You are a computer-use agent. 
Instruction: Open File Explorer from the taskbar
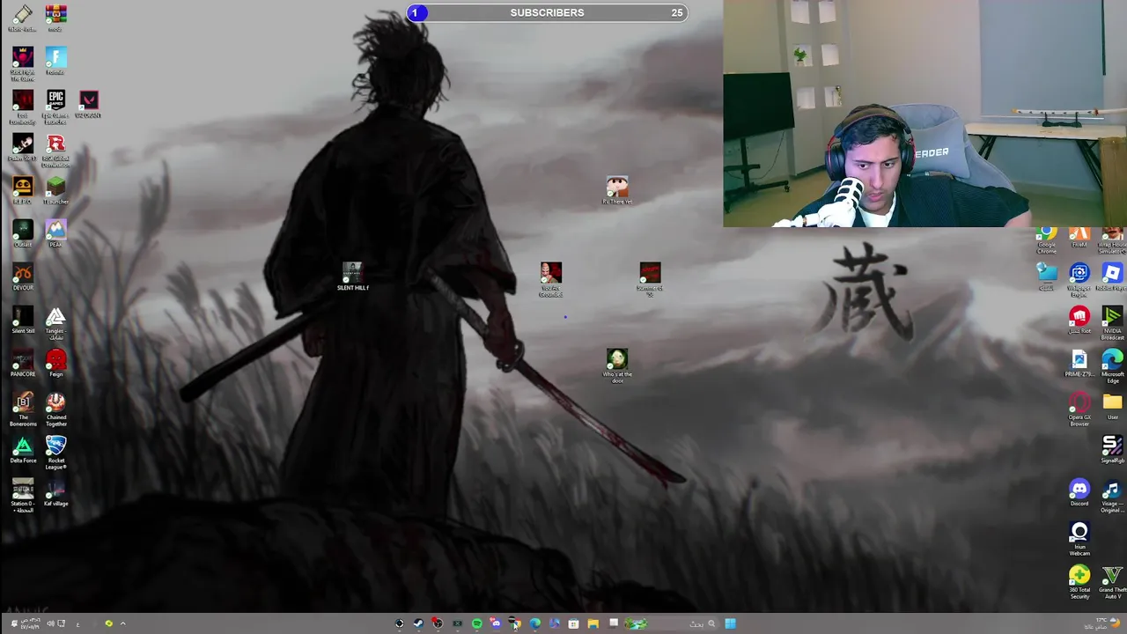593,623
